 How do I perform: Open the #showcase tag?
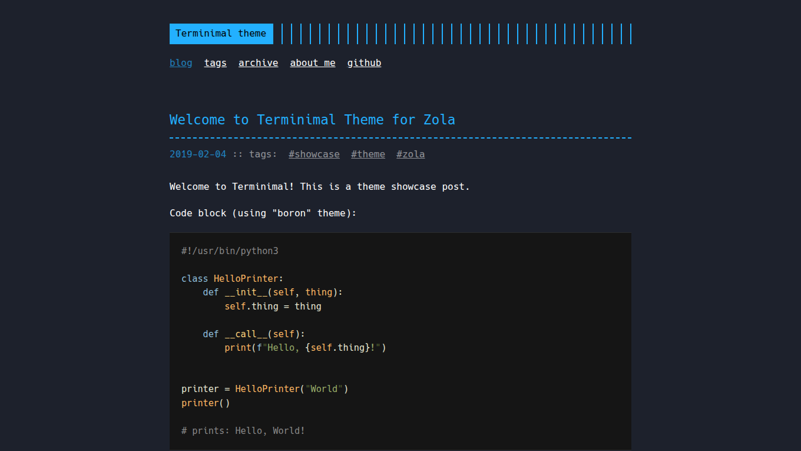[314, 154]
